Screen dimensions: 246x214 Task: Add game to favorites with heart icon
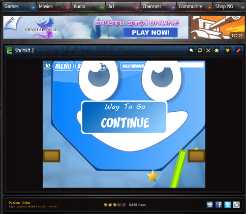(x=227, y=50)
